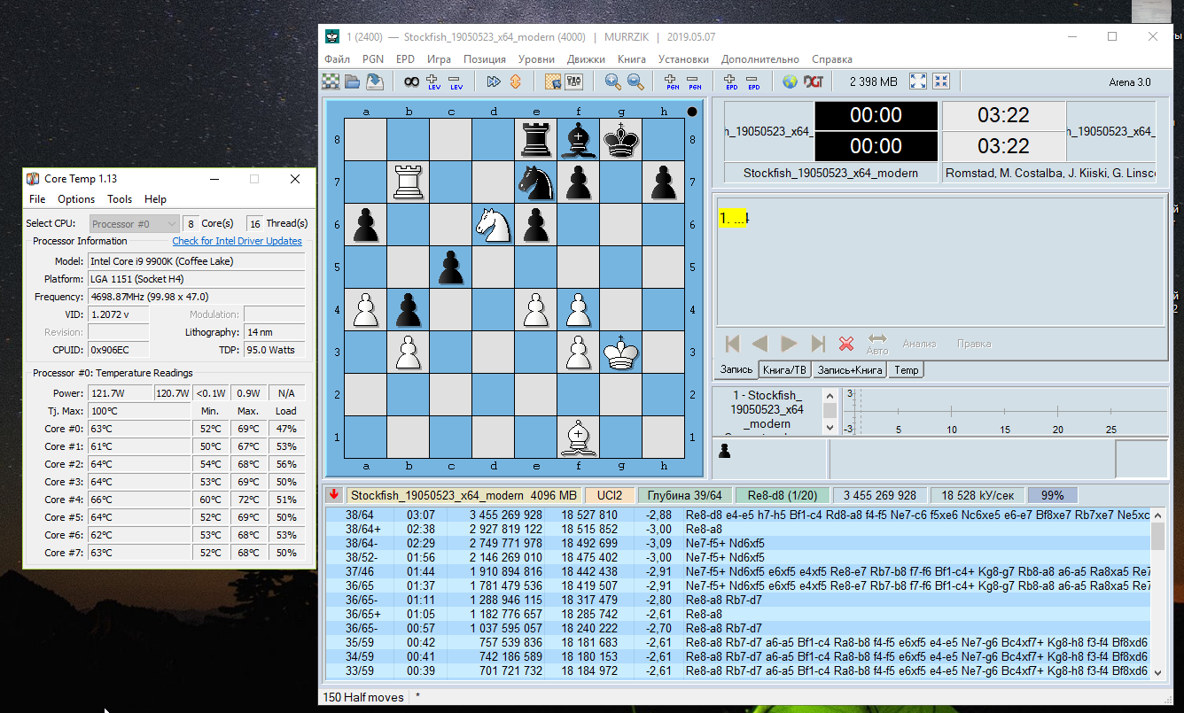Click the minus EPD toolbar icon

coord(753,81)
